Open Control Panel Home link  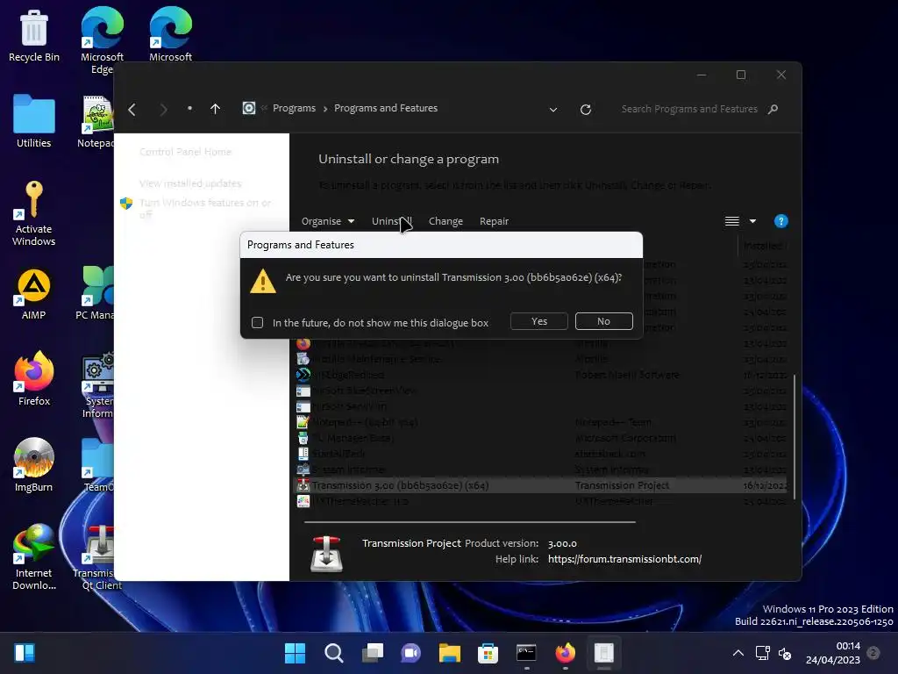(186, 152)
